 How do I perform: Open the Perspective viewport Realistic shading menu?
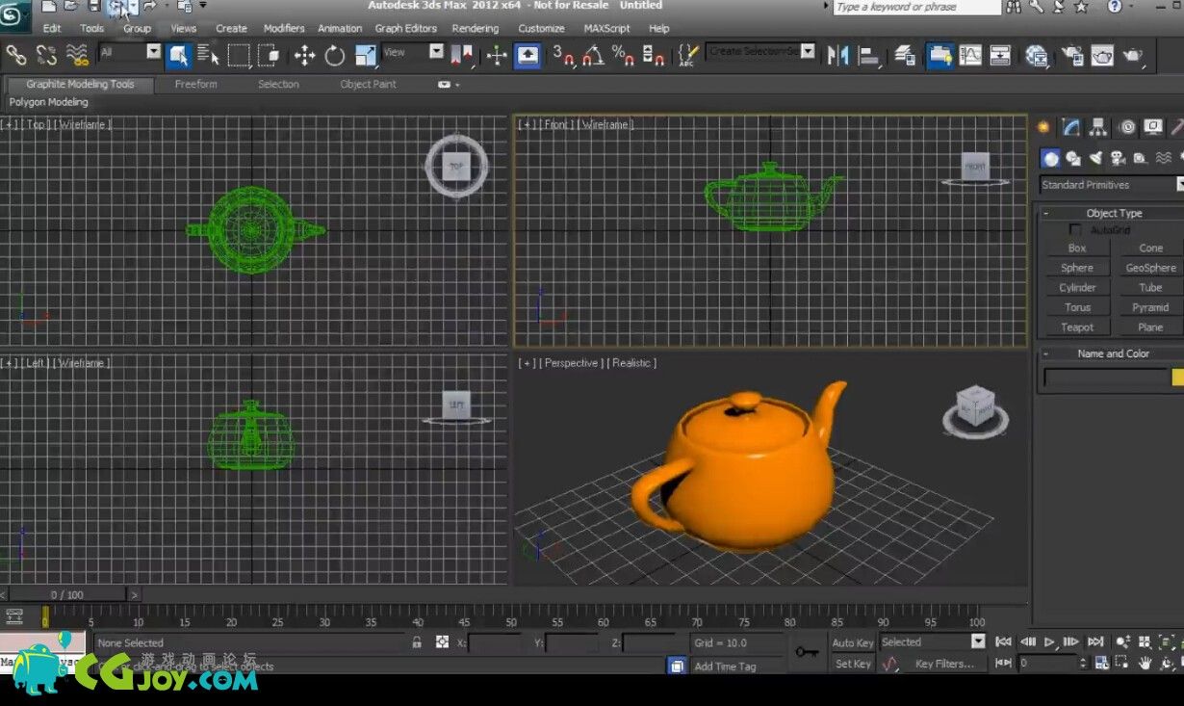(633, 363)
